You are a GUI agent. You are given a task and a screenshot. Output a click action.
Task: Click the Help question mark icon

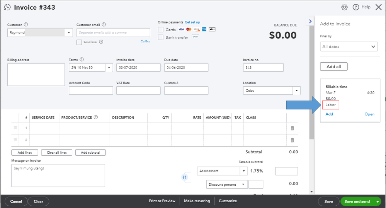point(356,7)
